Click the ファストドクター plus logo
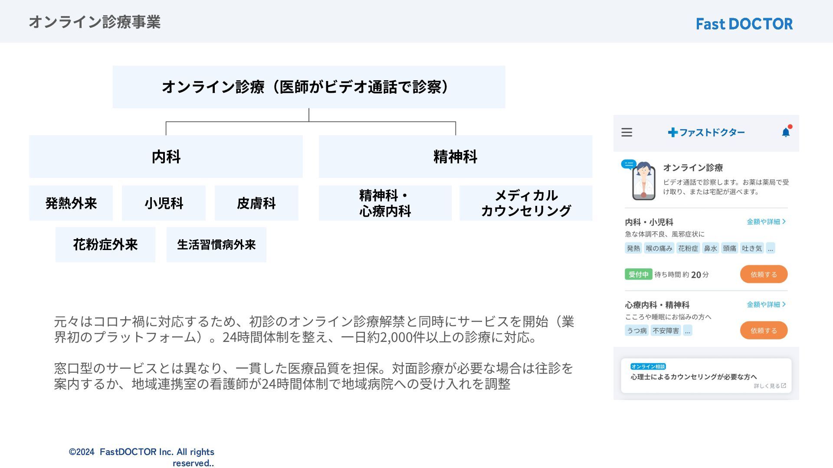 [x=706, y=132]
